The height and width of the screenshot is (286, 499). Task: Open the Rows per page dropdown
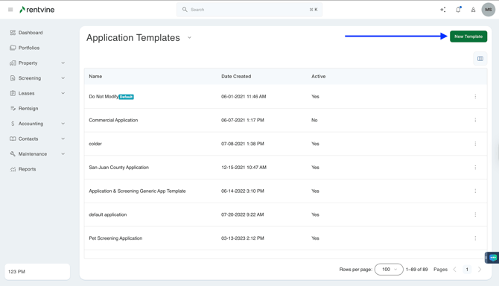coord(389,270)
